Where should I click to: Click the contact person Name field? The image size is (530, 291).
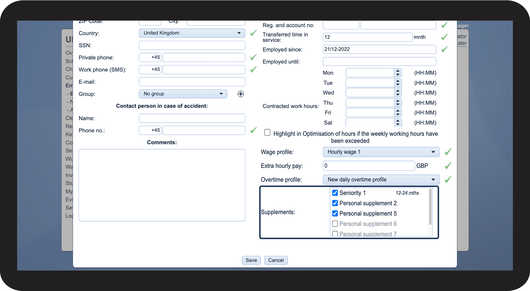pos(192,118)
